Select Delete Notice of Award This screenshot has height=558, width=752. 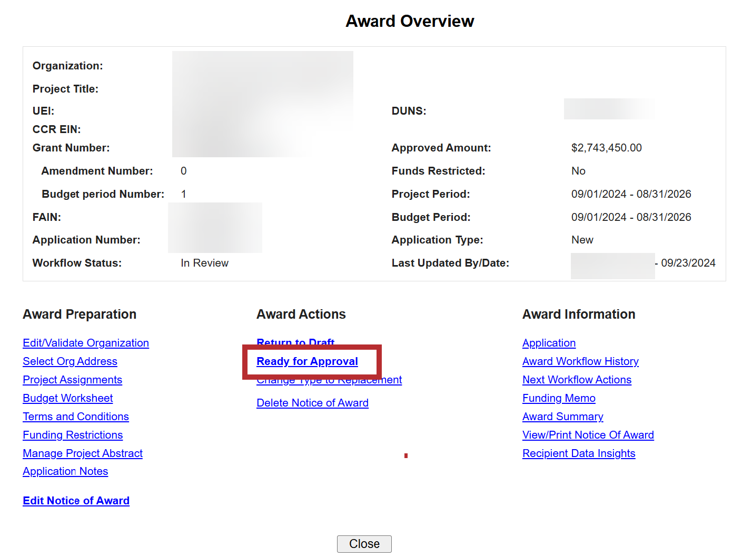(312, 403)
